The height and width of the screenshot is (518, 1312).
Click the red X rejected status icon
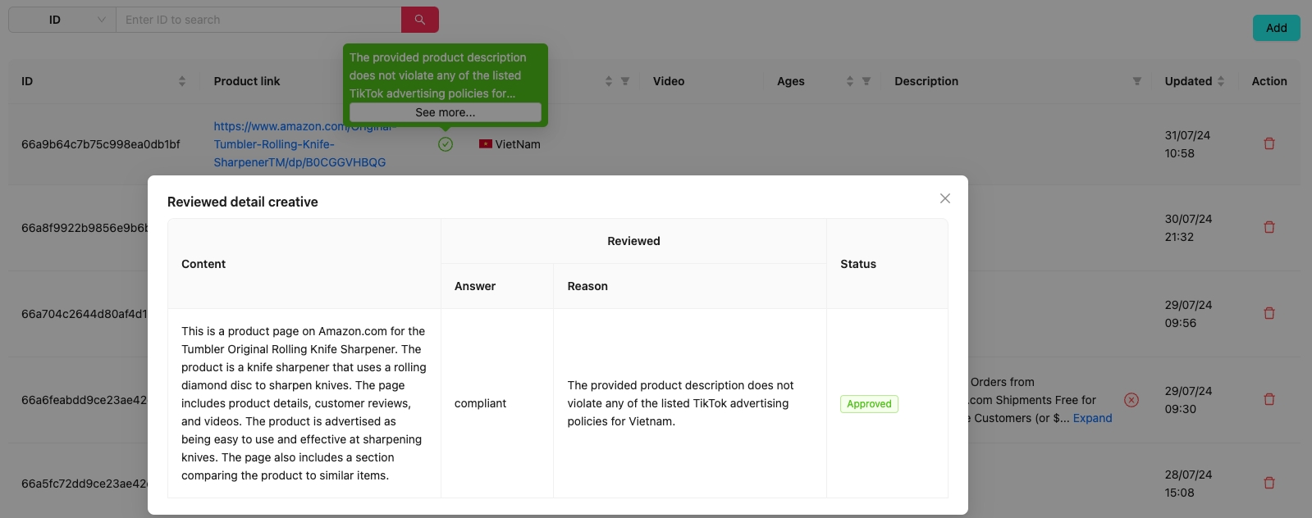tap(1131, 400)
